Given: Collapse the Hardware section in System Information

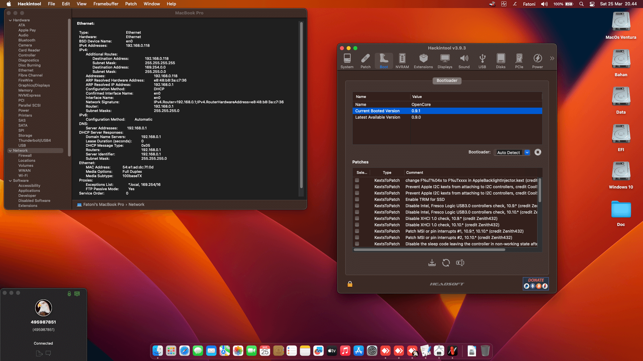Looking at the screenshot, I should (10, 20).
